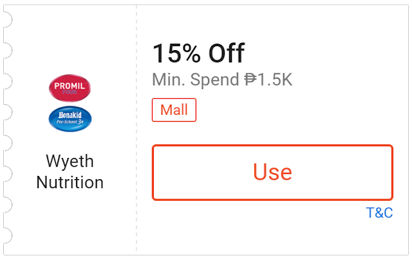This screenshot has width=412, height=258.
Task: Click the 15% Off voucher title
Action: (198, 53)
